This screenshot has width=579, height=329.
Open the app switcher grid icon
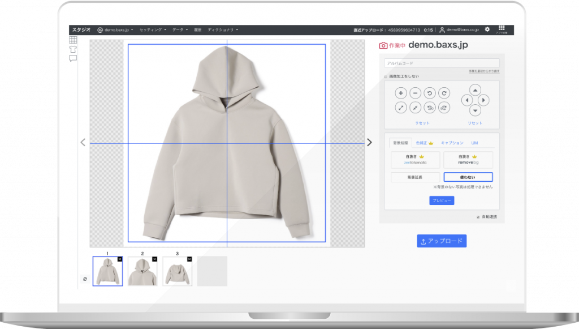(x=502, y=28)
